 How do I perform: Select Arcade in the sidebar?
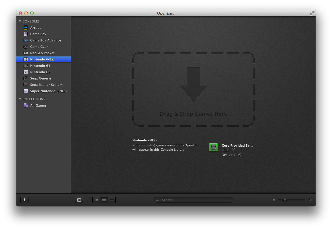coord(44,28)
